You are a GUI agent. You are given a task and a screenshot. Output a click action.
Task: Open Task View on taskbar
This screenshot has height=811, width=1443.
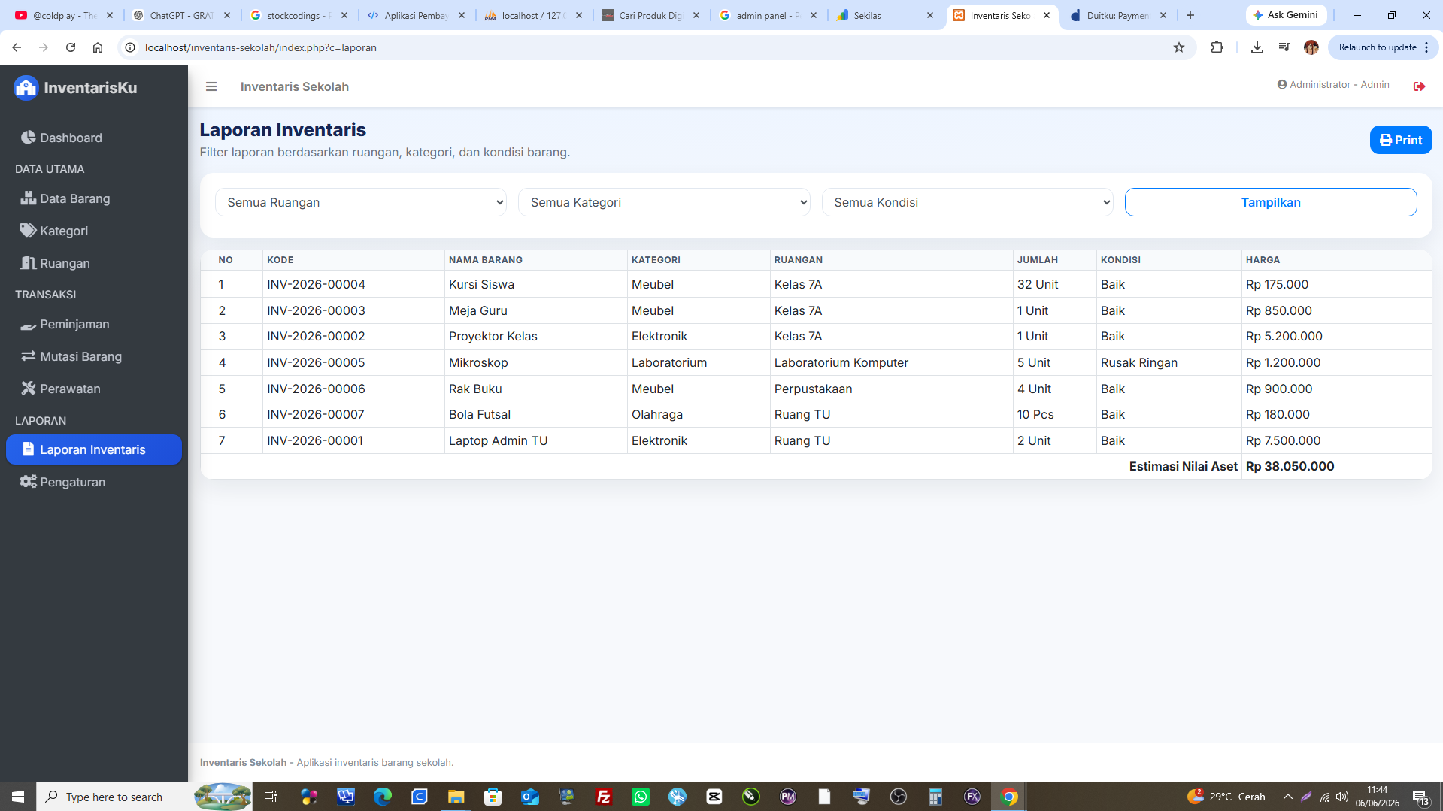tap(271, 797)
